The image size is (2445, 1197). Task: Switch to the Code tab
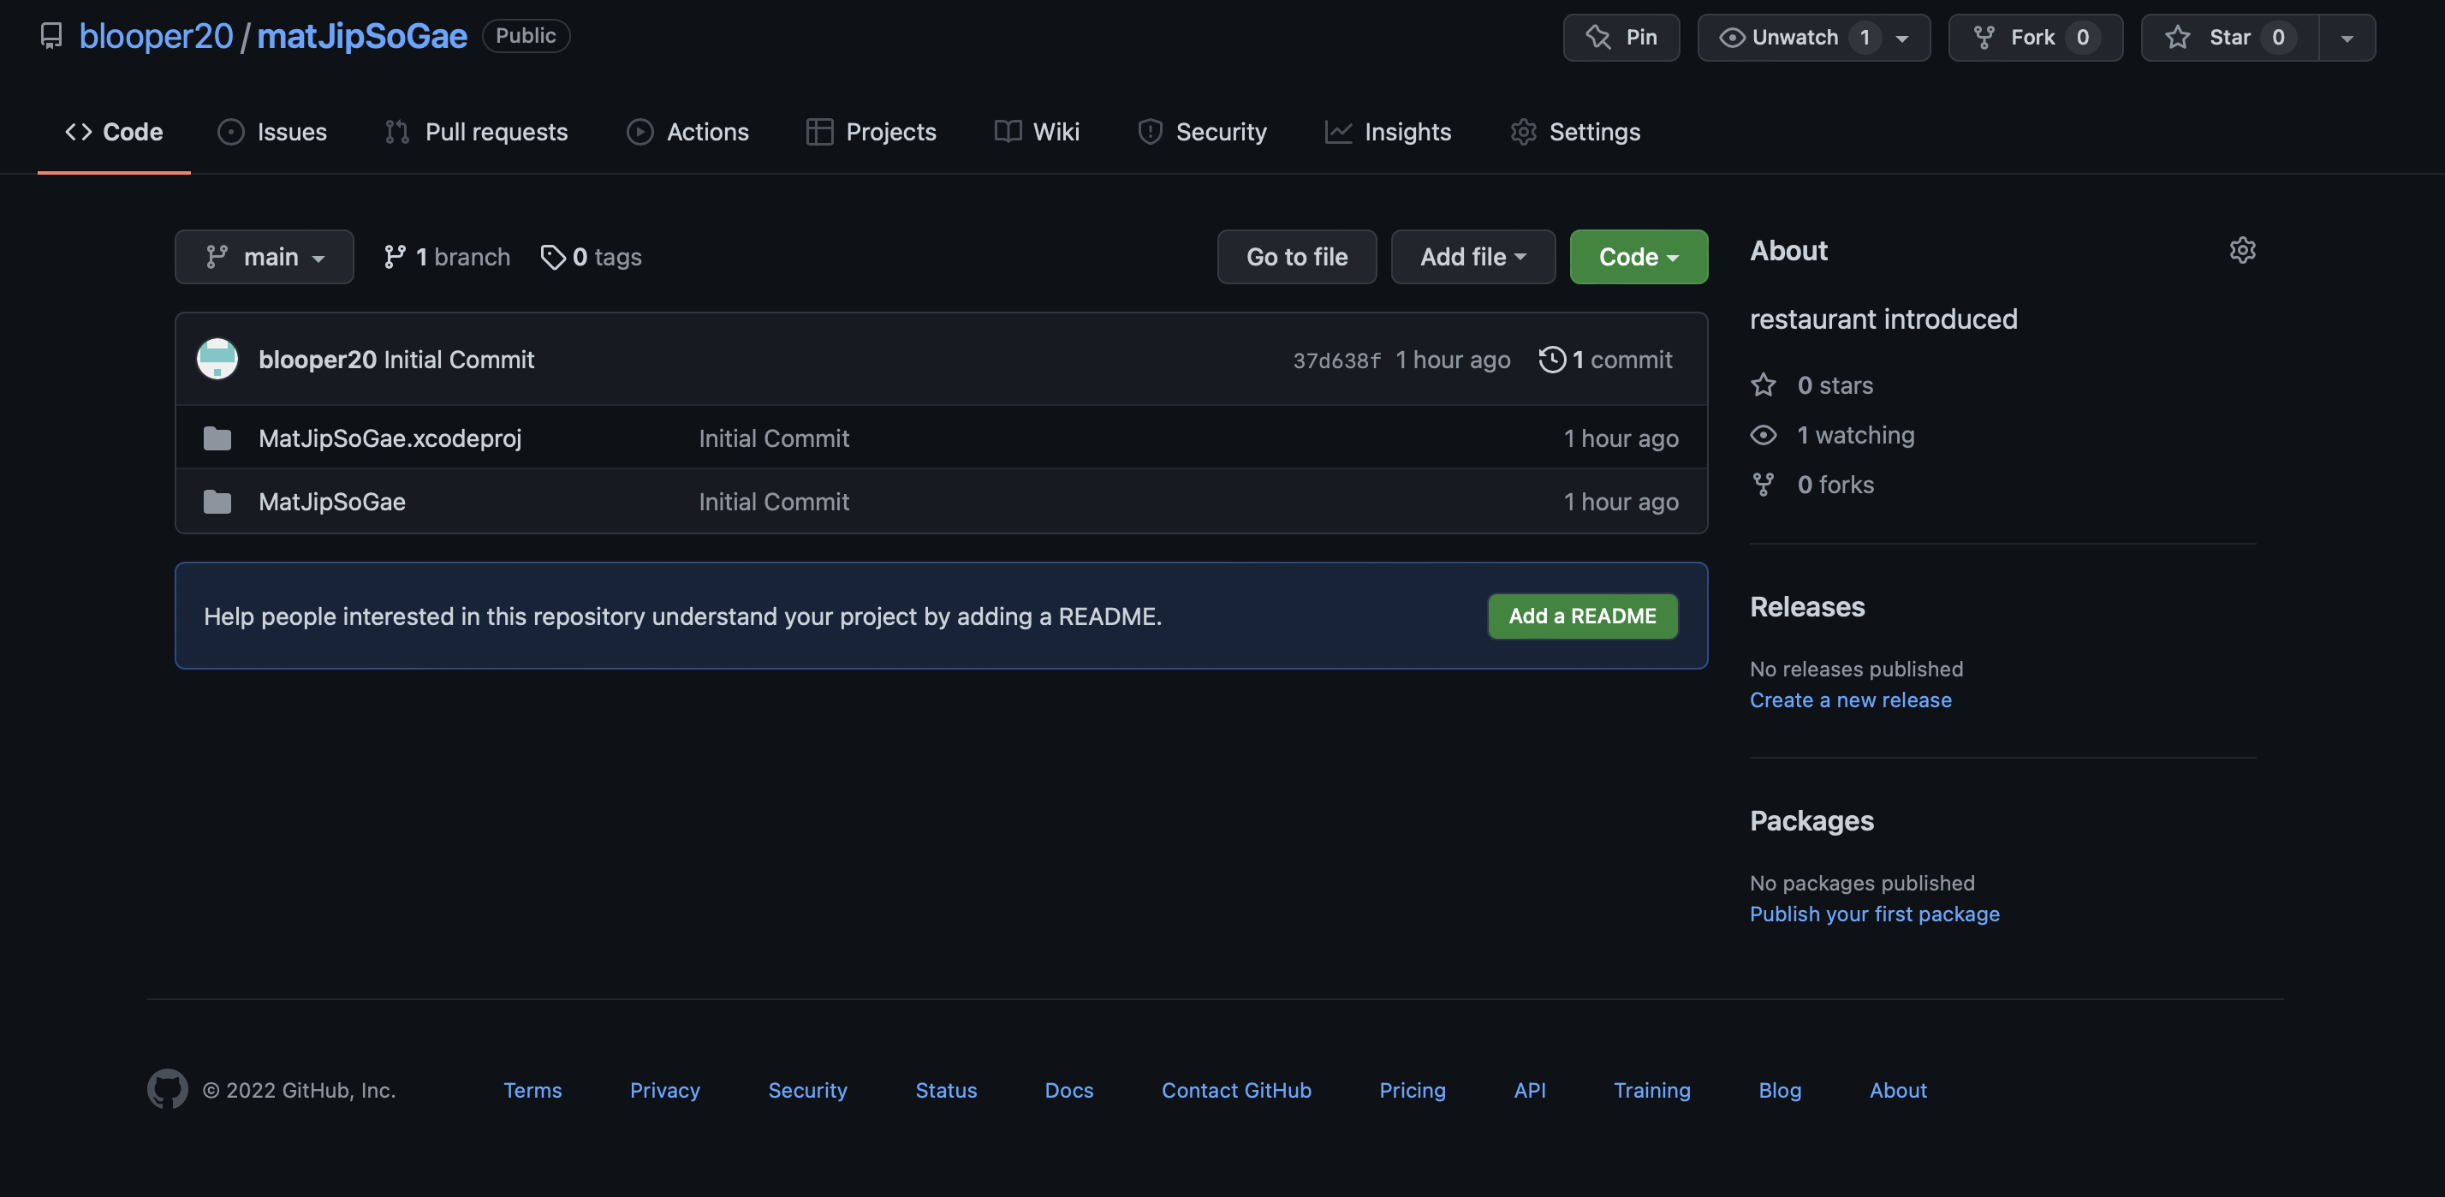click(114, 132)
